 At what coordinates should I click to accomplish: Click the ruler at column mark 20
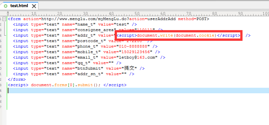(59, 13)
